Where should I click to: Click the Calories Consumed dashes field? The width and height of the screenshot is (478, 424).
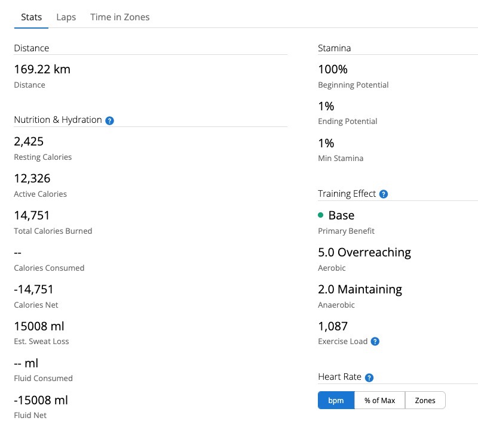click(18, 253)
